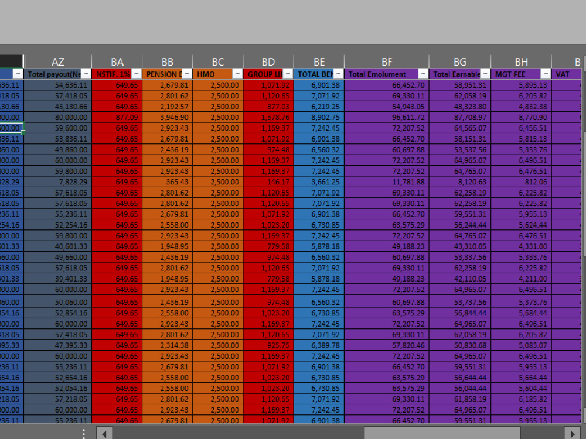This screenshot has height=439, width=586.
Task: Select cell with value 365.43
Action: click(168, 182)
